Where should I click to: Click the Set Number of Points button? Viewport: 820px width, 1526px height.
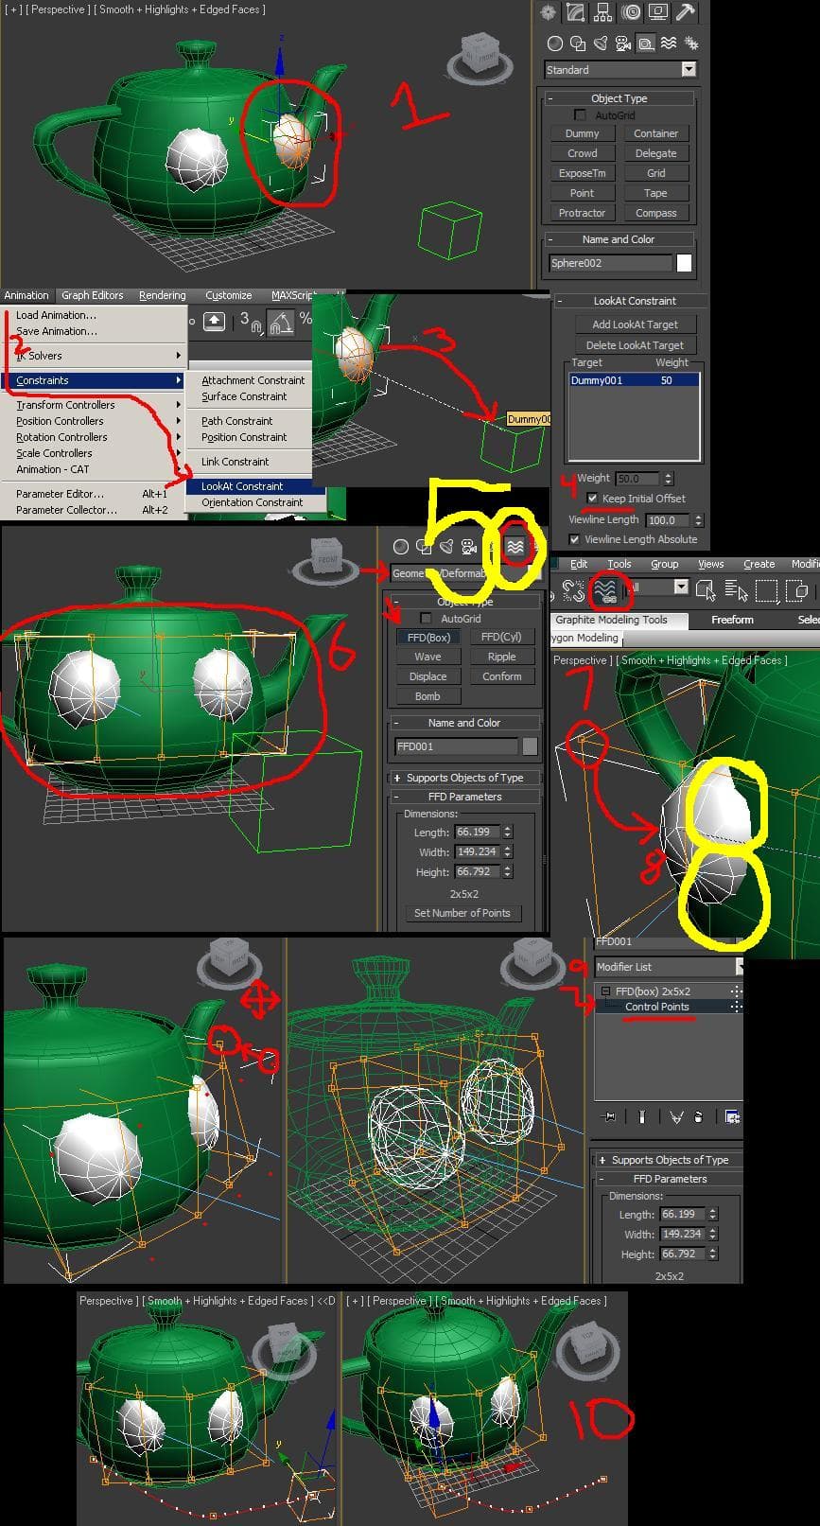tap(462, 913)
